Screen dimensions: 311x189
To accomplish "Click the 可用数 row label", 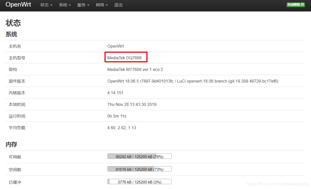I will pyautogui.click(x=15, y=157).
